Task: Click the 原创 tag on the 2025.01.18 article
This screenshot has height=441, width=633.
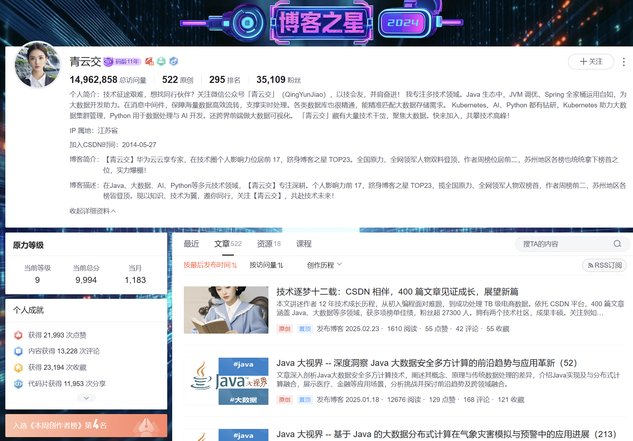Action: [285, 400]
